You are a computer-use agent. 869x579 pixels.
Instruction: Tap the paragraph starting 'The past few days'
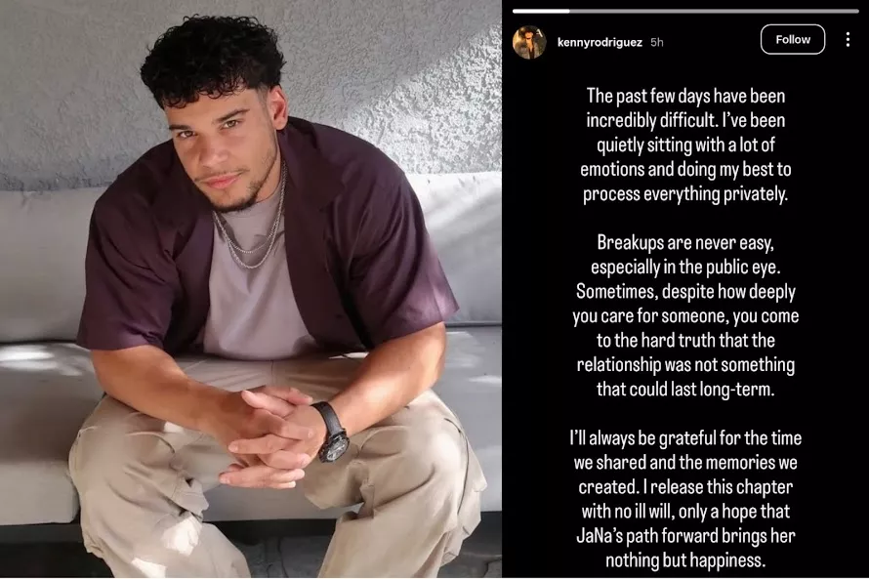pos(685,145)
